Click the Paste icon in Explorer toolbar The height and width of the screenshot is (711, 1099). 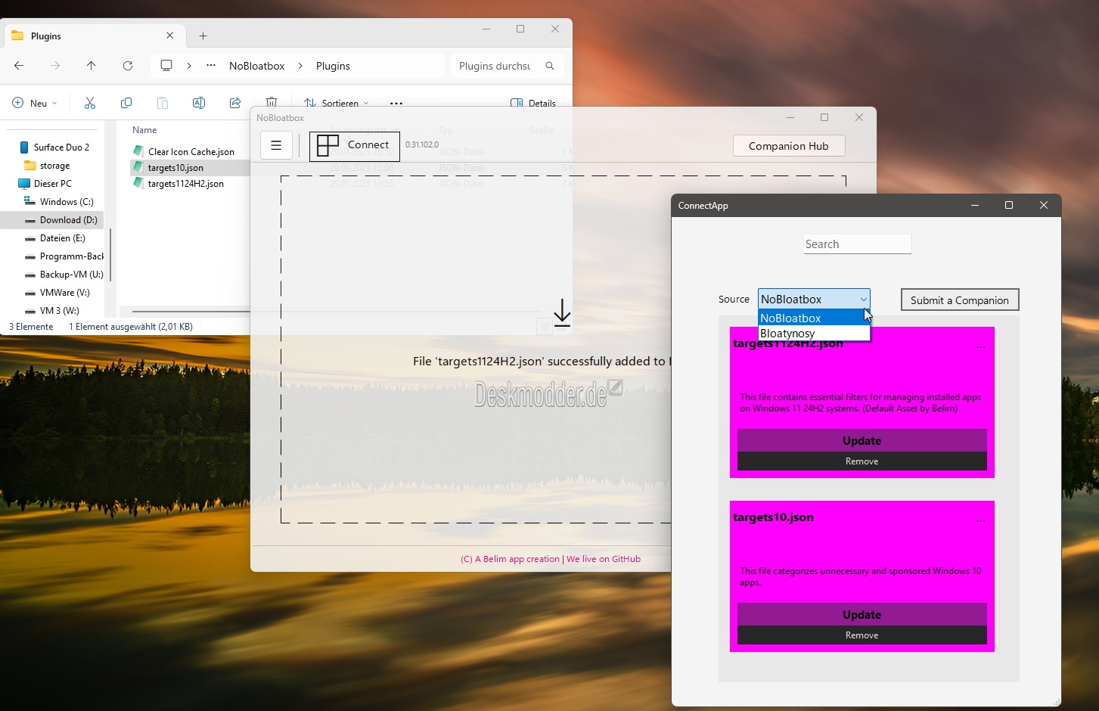tap(163, 103)
